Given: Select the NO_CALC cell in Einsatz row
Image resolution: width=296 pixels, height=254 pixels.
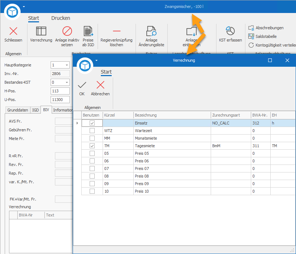Looking at the screenshot, I should (x=231, y=123).
